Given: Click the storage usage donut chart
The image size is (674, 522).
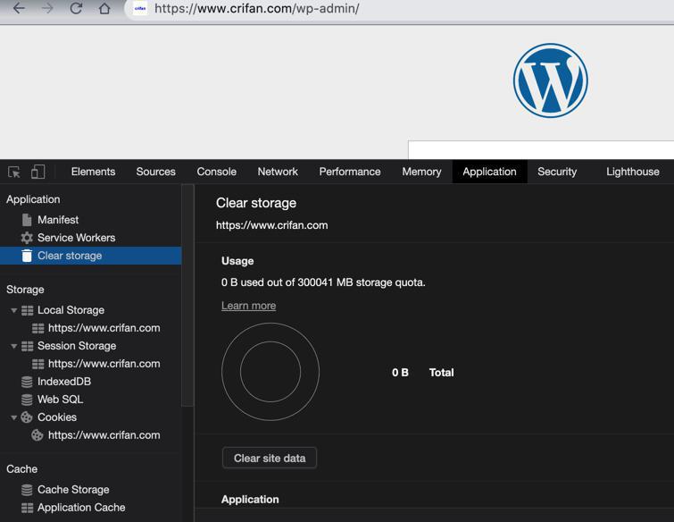Looking at the screenshot, I should click(x=270, y=372).
